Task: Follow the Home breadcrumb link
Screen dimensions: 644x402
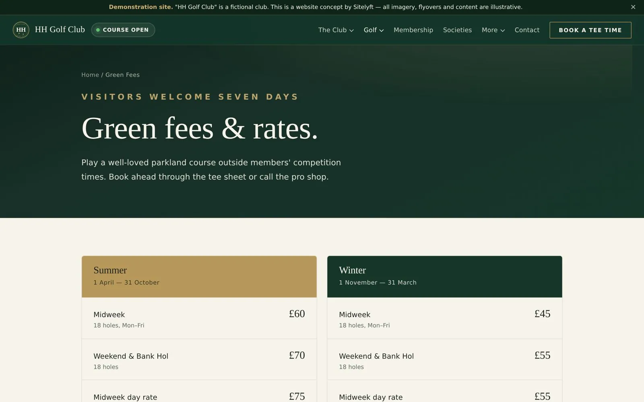Action: pos(90,75)
